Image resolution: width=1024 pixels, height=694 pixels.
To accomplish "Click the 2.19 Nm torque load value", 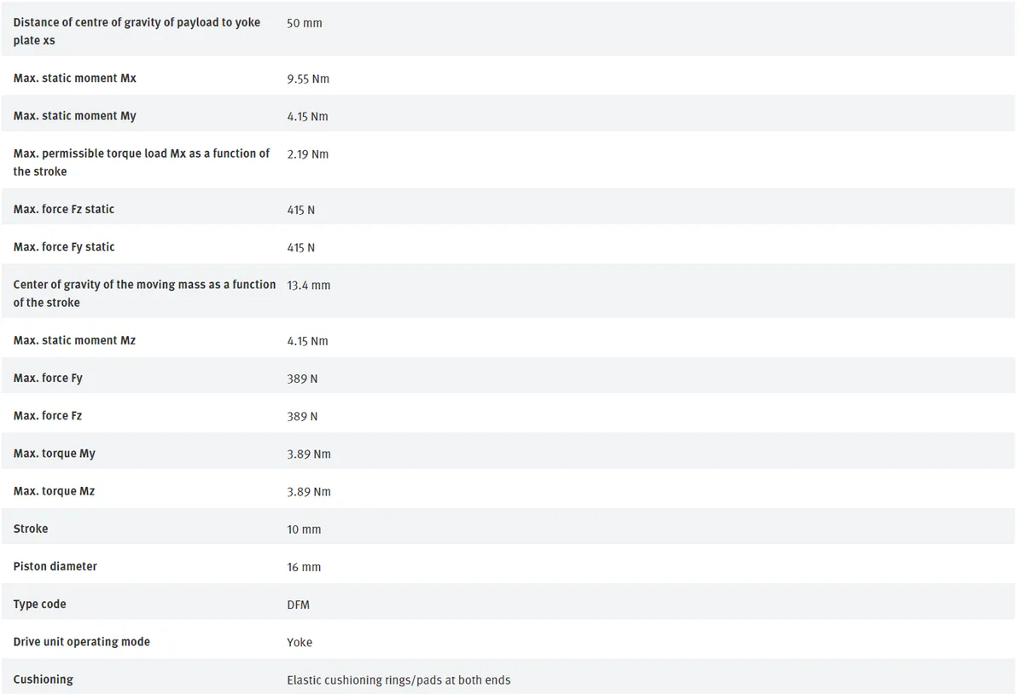I will (x=307, y=154).
